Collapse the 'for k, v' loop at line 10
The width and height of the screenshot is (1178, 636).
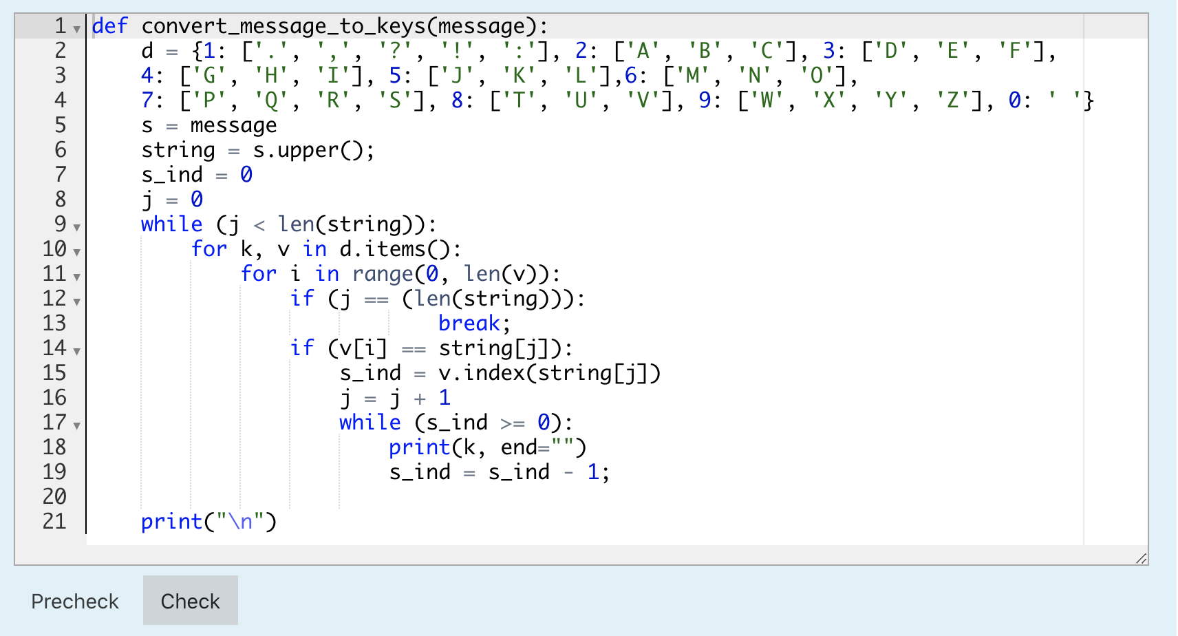(x=76, y=252)
